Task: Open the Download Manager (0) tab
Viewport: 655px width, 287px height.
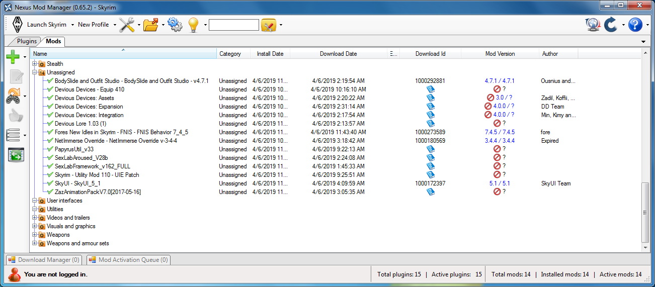Action: 44,260
